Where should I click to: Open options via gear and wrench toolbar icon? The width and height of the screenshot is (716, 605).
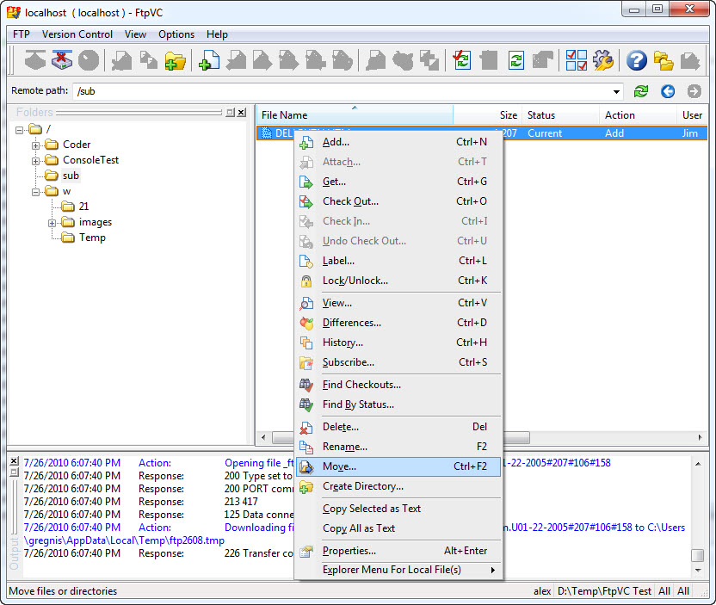[x=603, y=60]
